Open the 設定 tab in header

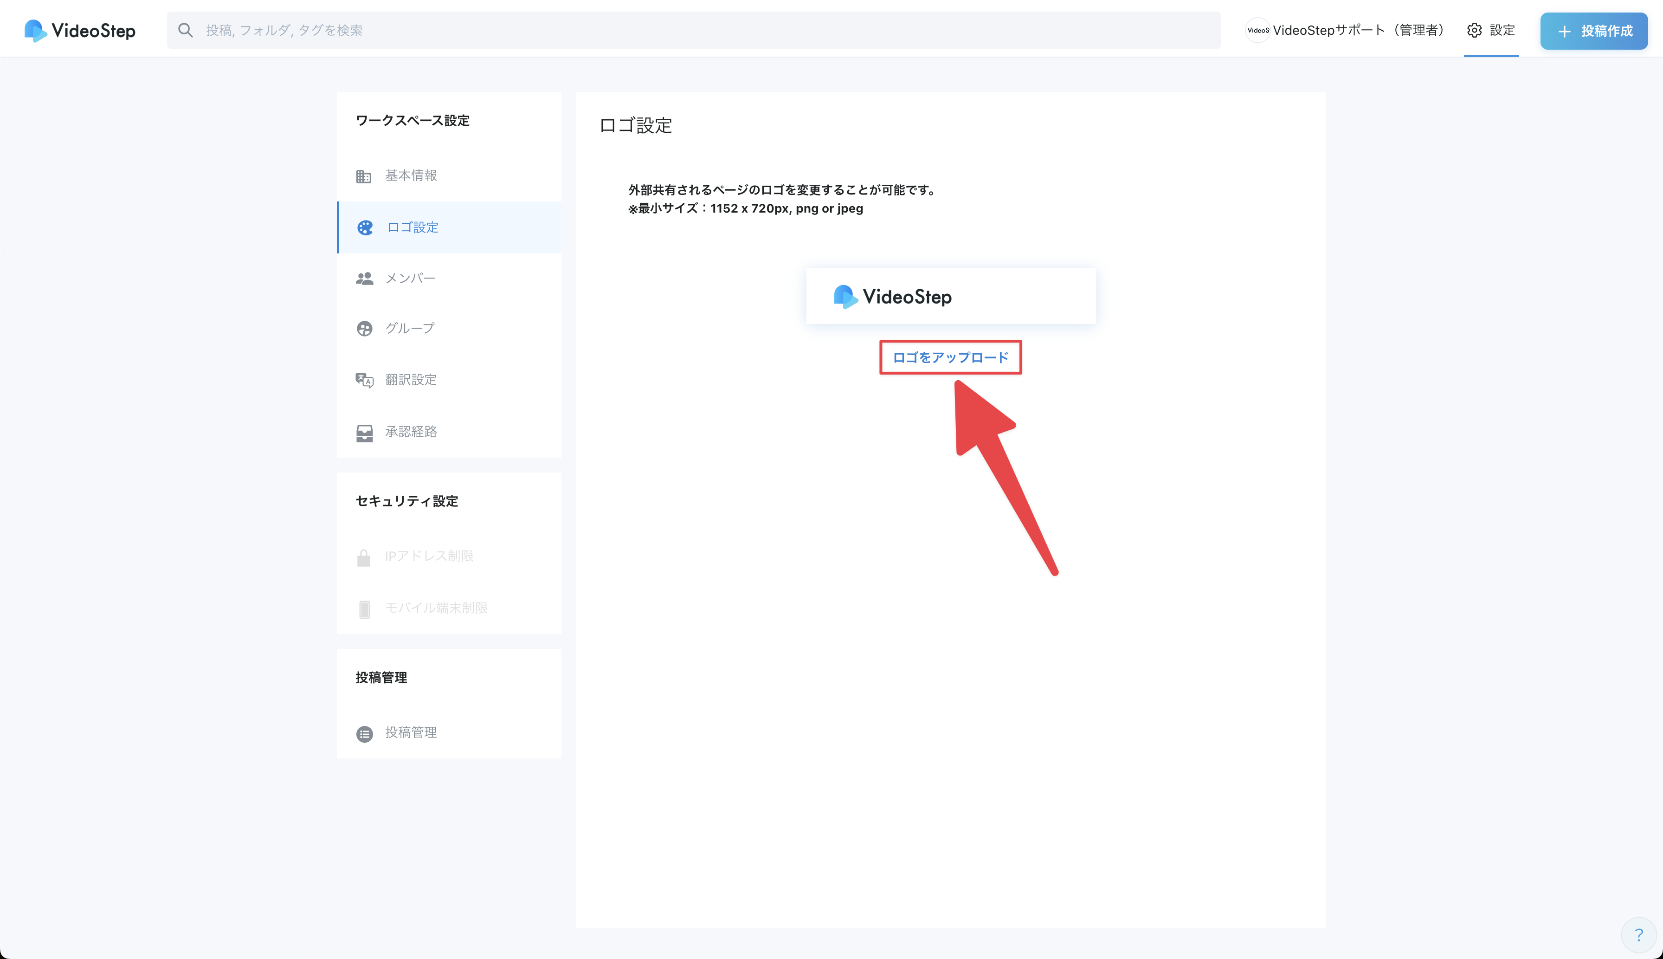1502,30
